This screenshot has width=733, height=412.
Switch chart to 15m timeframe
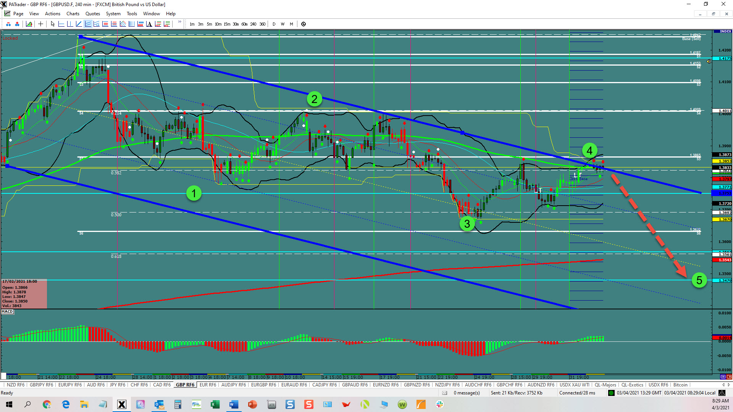[227, 24]
